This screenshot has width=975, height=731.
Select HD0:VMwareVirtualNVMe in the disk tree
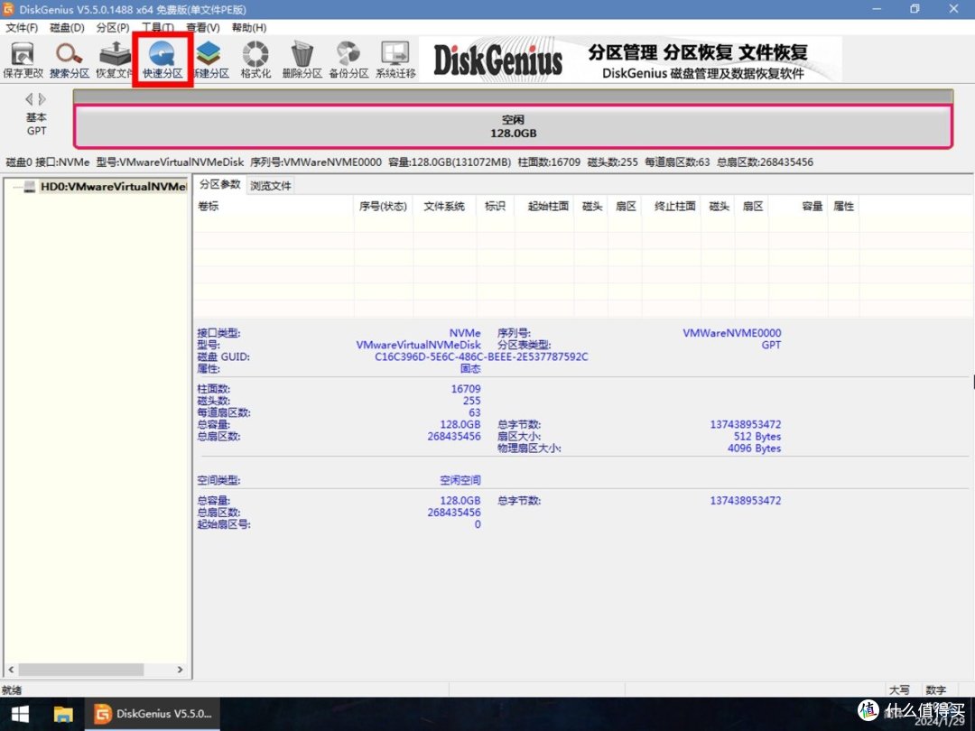tap(113, 187)
